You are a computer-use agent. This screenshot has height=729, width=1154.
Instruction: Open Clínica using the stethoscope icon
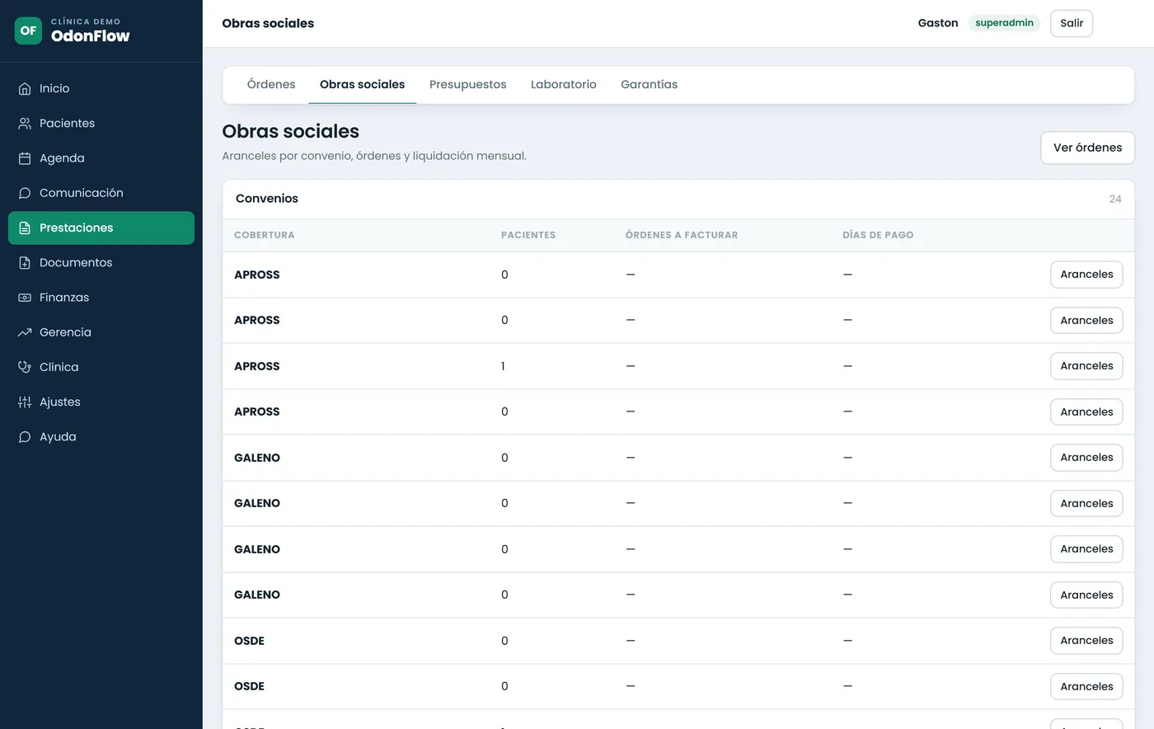25,367
